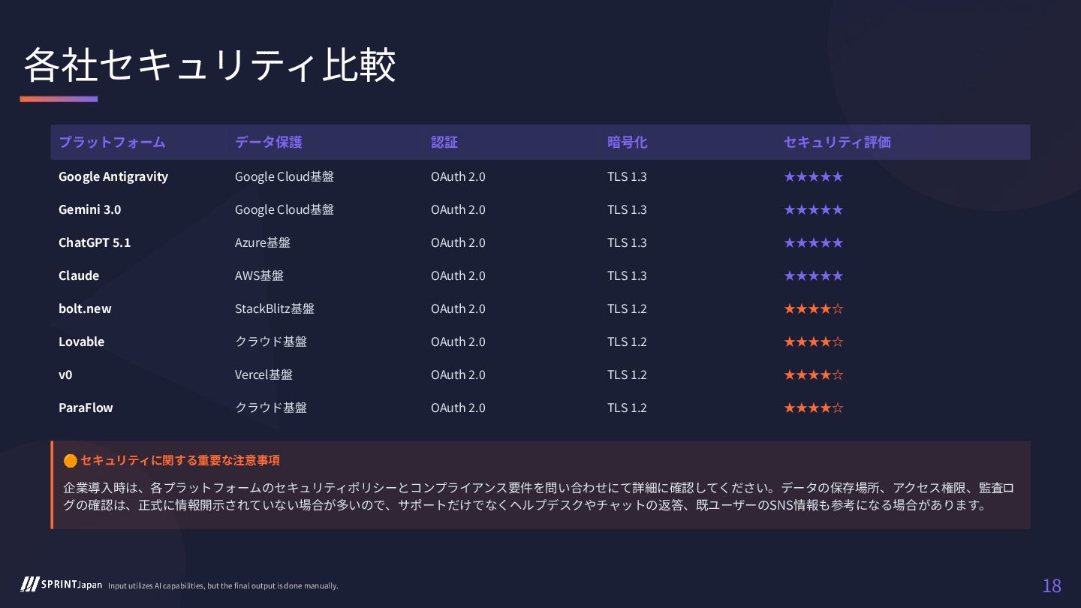Viewport: 1081px width, 608px height.
Task: Select the slide title 各社セキュリティ比較
Action: tap(209, 65)
